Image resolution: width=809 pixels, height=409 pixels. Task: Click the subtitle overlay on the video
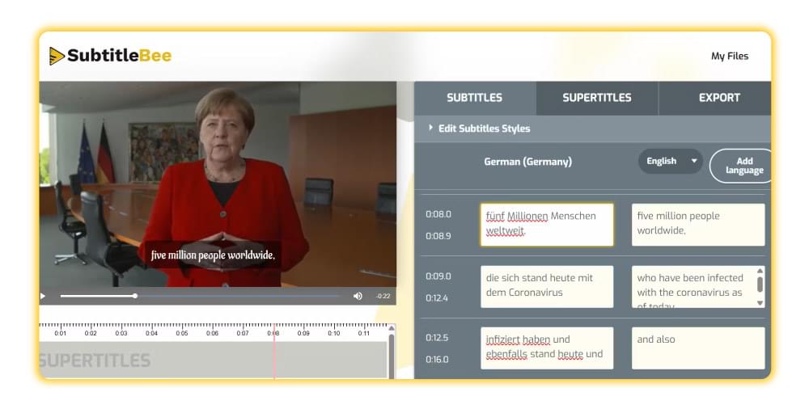click(x=213, y=255)
